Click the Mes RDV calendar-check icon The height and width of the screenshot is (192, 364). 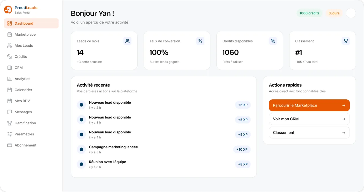coord(10,101)
